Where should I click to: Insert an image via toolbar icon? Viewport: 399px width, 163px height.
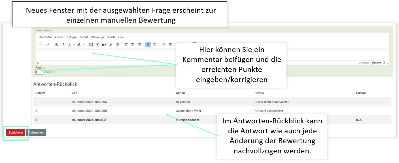coord(91,45)
